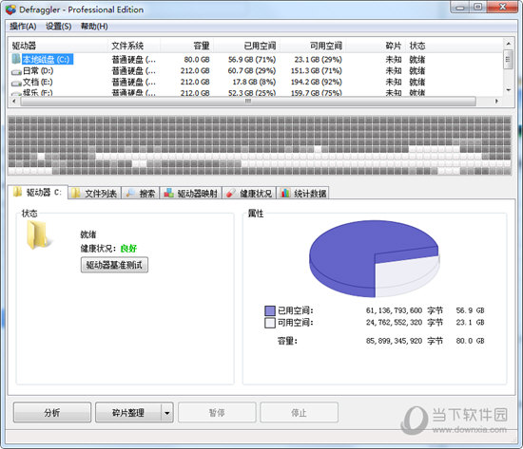Click the 151.3 GB (71%) free space cell
The height and width of the screenshot is (449, 523).
tap(317, 71)
